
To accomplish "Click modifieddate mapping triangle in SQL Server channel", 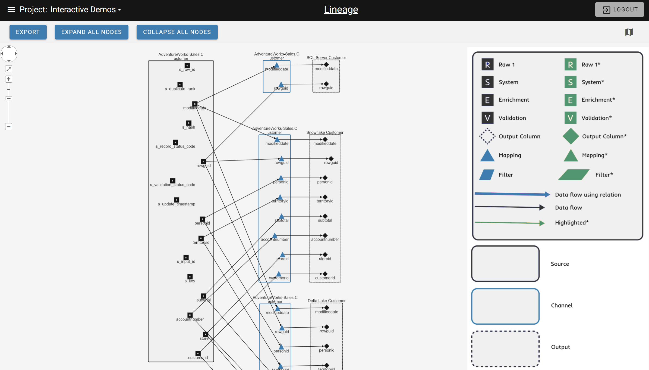I will [277, 65].
